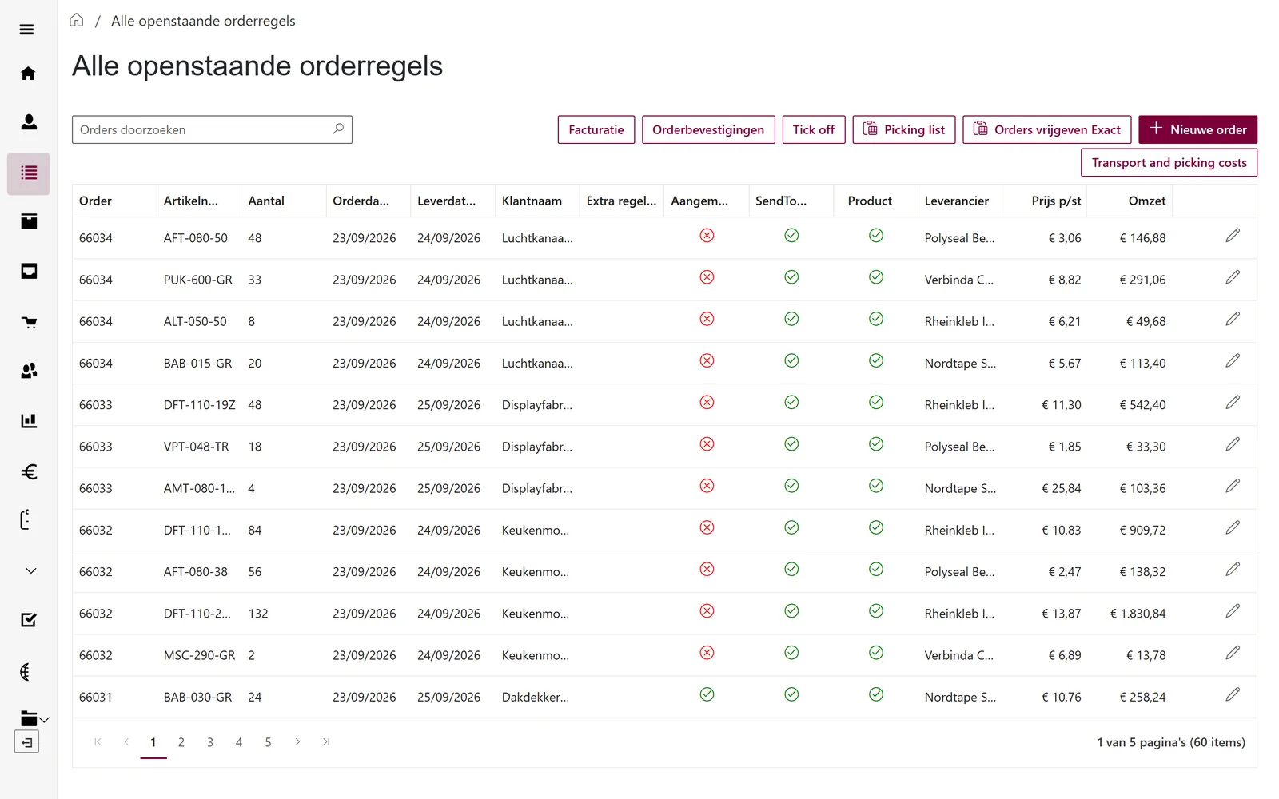Open the archive box sidebar icon
1279x799 pixels.
coord(29,221)
